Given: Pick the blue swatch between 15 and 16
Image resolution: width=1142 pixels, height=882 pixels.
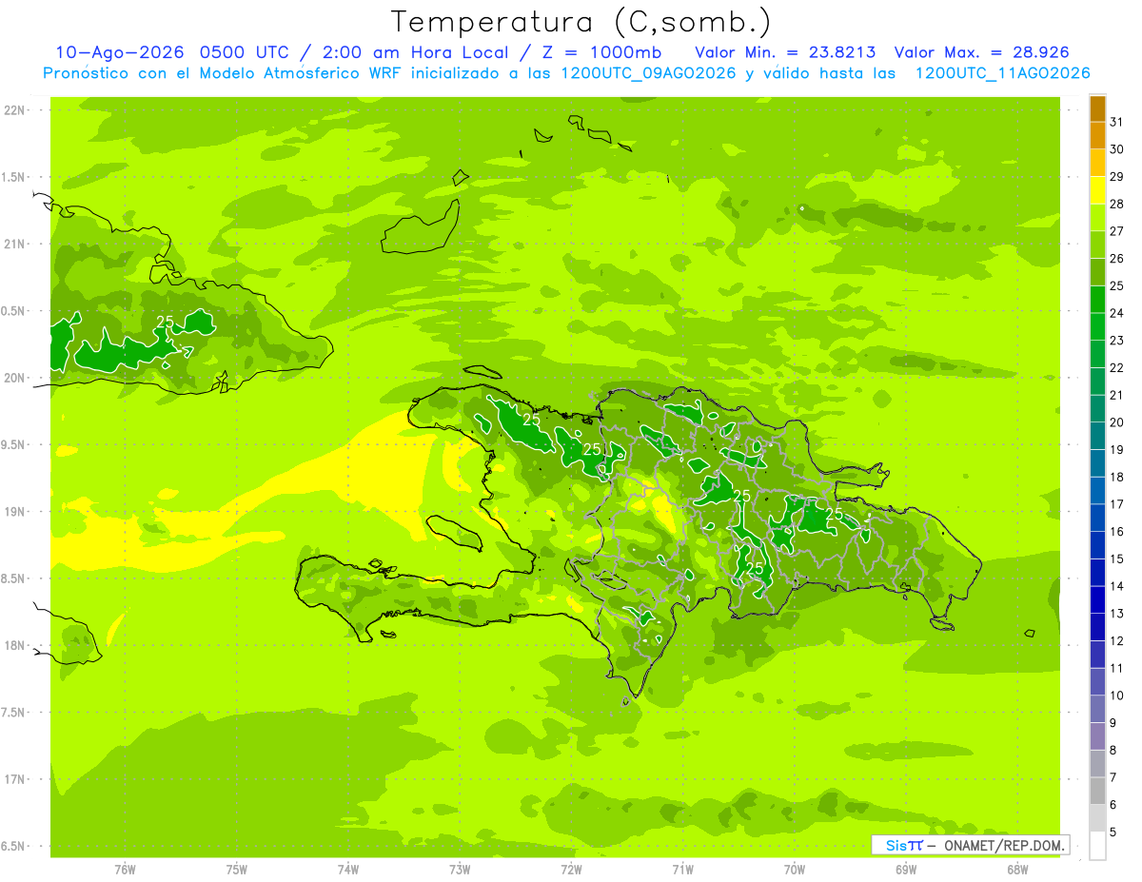Looking at the screenshot, I should point(1097,545).
